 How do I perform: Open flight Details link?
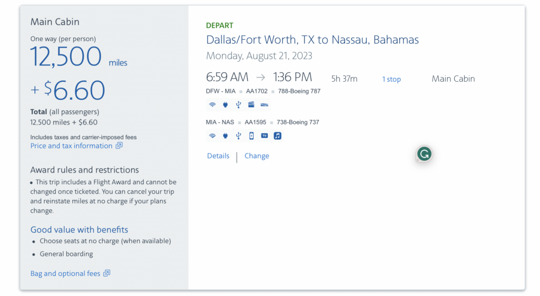[218, 156]
